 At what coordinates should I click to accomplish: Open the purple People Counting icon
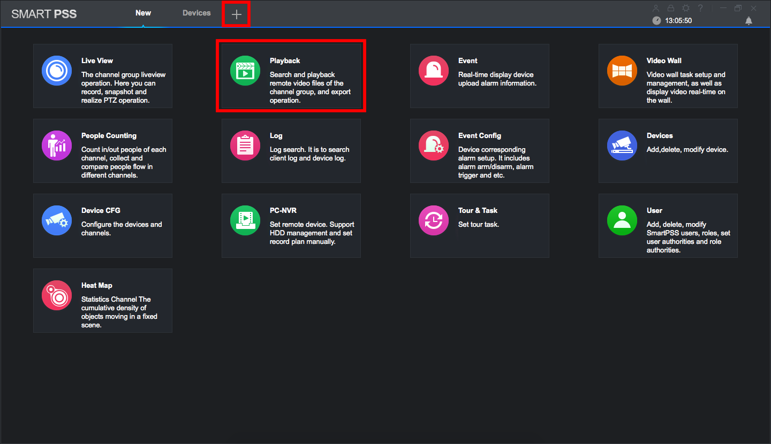tap(57, 146)
